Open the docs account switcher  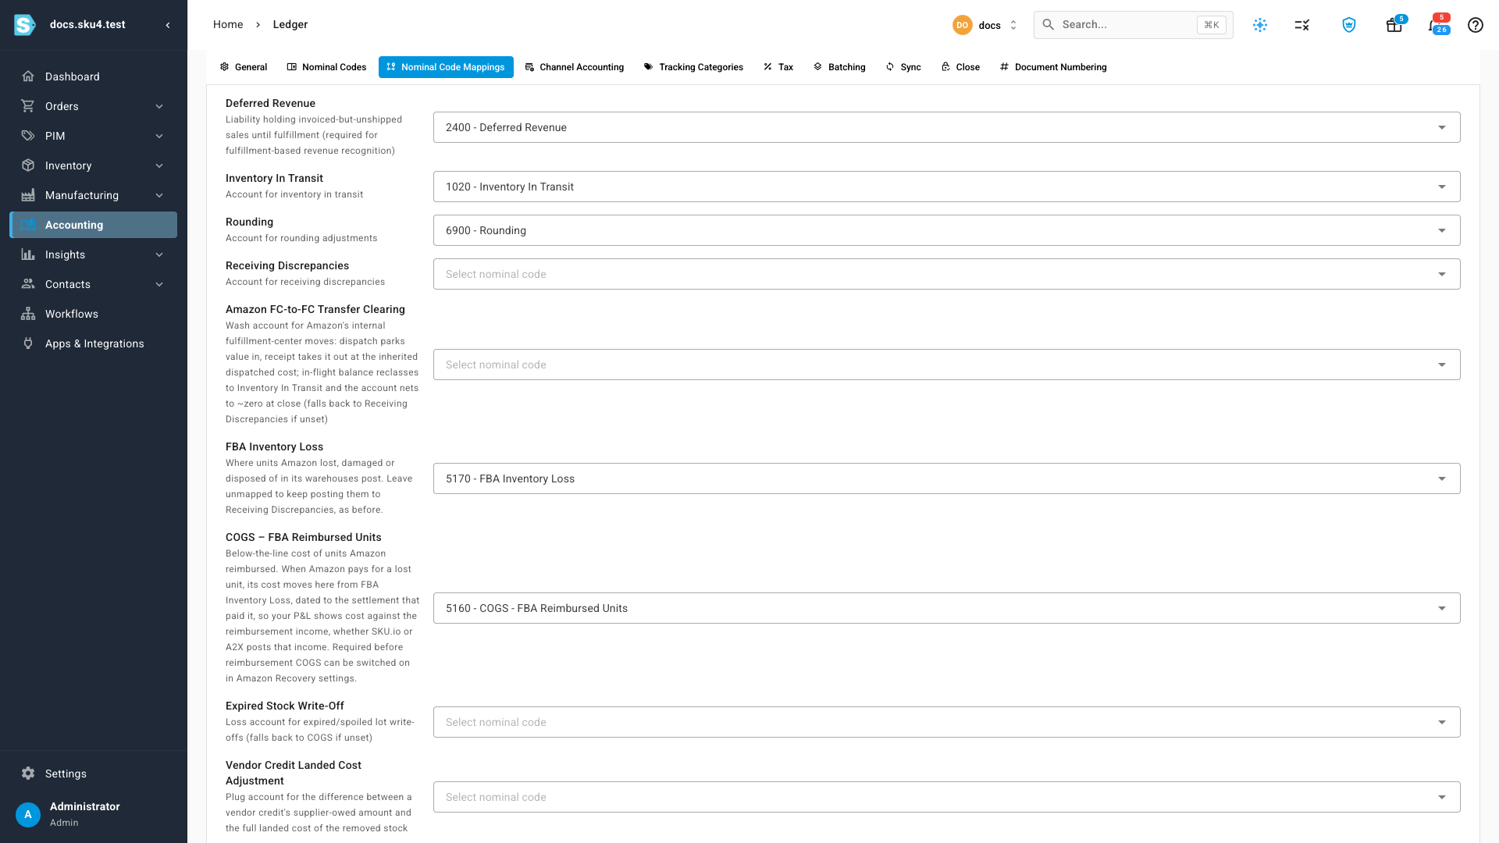click(985, 25)
